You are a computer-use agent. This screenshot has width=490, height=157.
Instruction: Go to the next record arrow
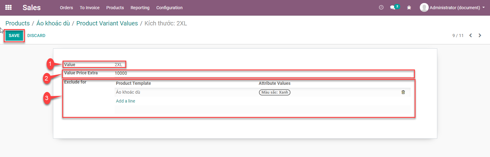point(480,36)
